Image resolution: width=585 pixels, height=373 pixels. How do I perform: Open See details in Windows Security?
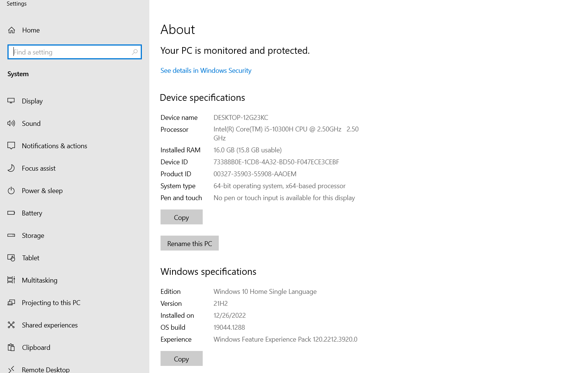[206, 71]
